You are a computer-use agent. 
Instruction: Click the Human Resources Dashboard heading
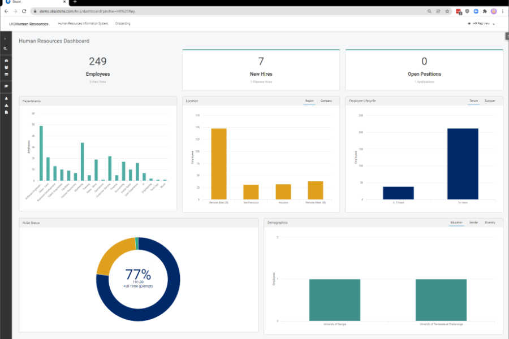pos(54,41)
